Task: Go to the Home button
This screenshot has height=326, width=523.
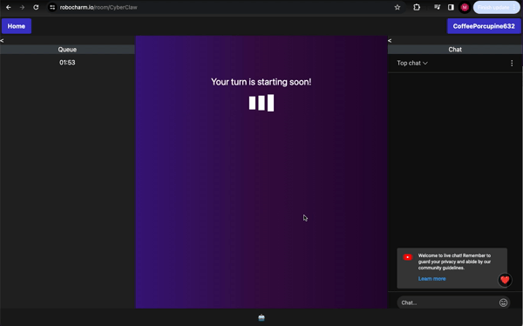Action: point(17,26)
